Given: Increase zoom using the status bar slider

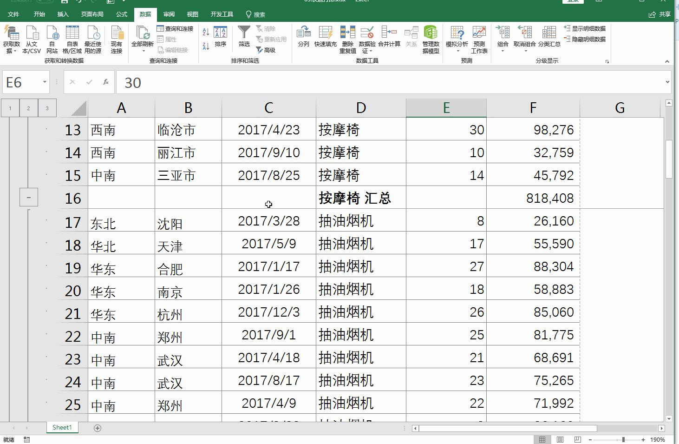Looking at the screenshot, I should [642, 439].
